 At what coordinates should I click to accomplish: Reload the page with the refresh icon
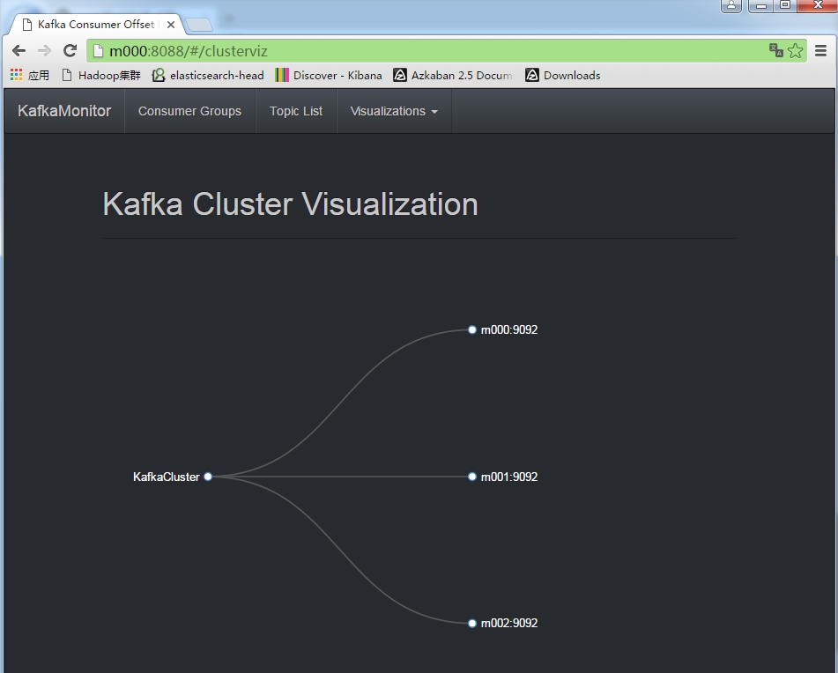(70, 51)
